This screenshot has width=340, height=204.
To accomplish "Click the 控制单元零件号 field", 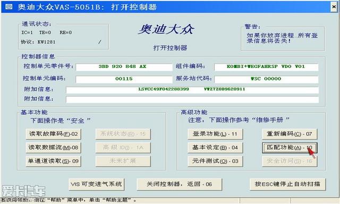I will (124, 67).
